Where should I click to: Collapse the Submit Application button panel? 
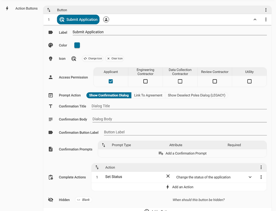point(255,19)
